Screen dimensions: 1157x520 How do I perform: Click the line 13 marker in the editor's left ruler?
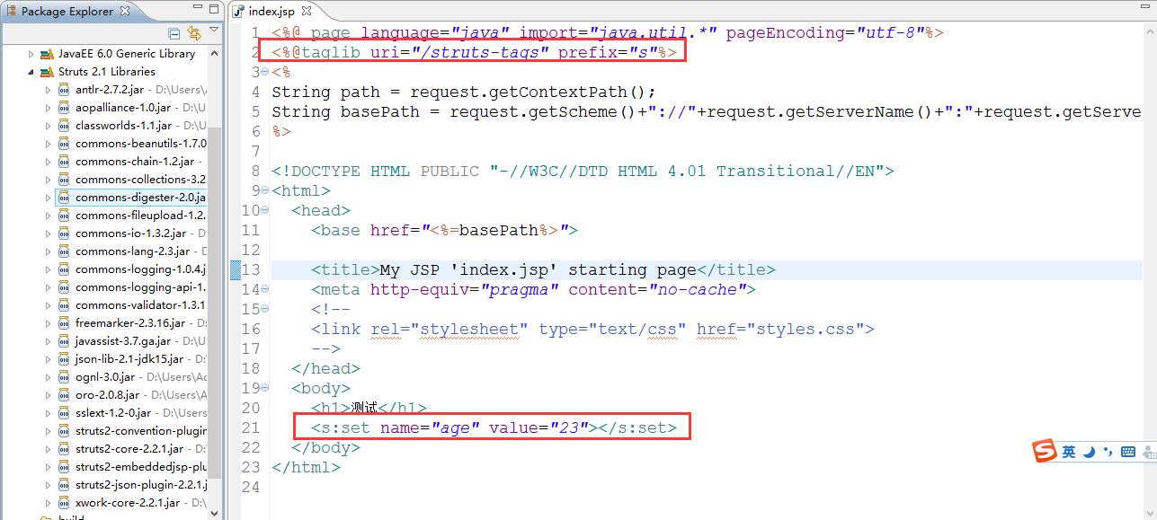(236, 269)
